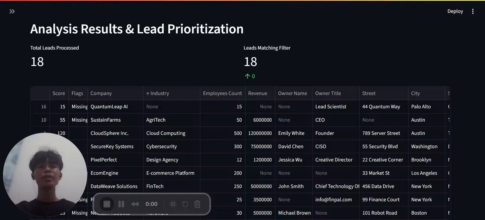Viewport: 485px width, 220px height.
Task: Click the recording timer showing 0:00
Action: pos(151,204)
